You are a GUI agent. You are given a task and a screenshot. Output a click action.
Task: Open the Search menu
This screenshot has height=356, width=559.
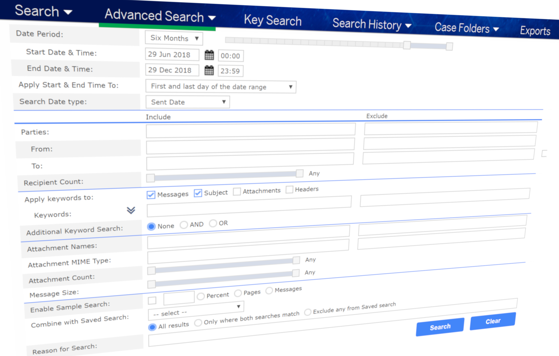click(x=44, y=11)
